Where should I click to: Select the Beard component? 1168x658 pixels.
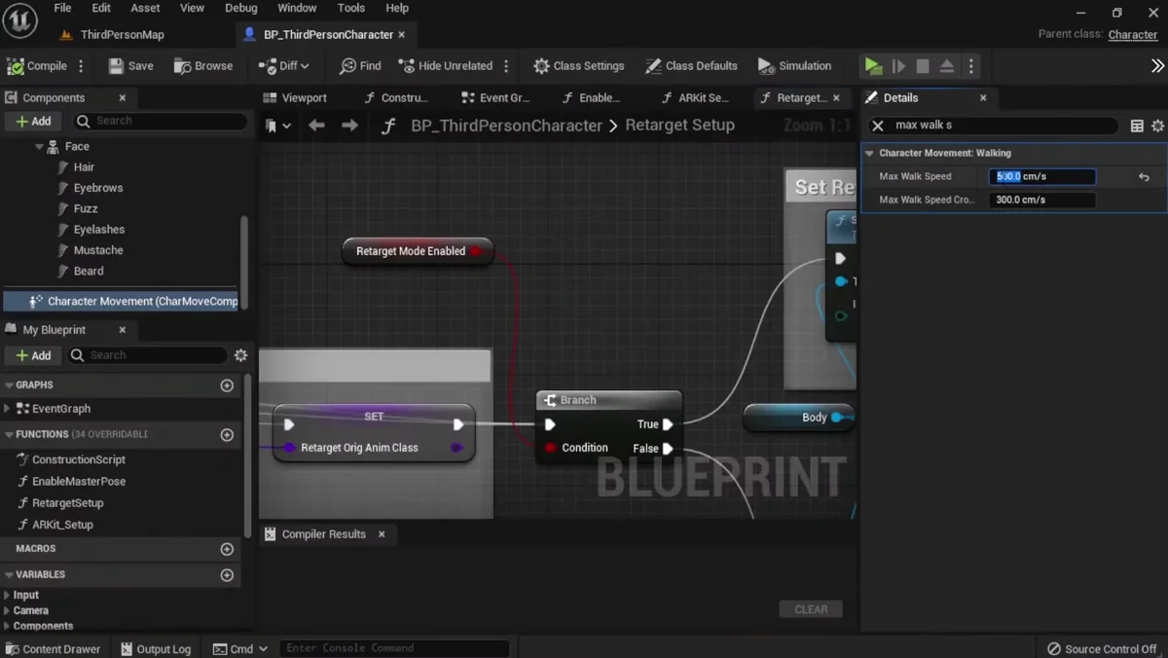[89, 271]
